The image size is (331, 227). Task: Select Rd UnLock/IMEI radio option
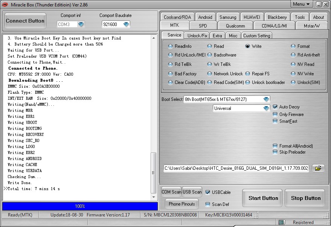(x=170, y=55)
